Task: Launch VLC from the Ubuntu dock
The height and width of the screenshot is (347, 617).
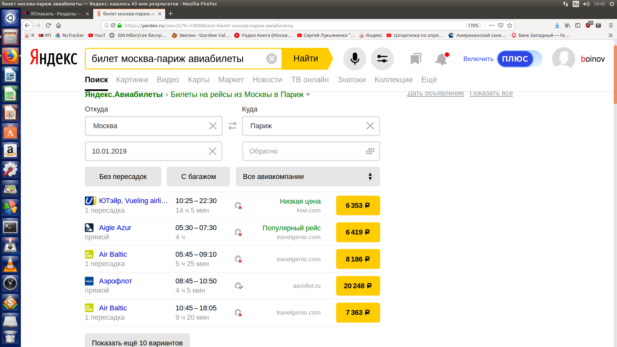Action: click(x=10, y=264)
